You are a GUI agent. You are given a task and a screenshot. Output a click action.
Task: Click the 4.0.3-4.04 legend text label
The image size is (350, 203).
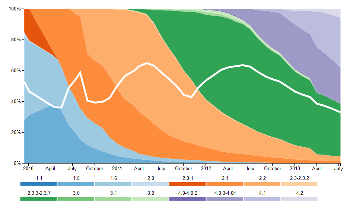point(225,193)
